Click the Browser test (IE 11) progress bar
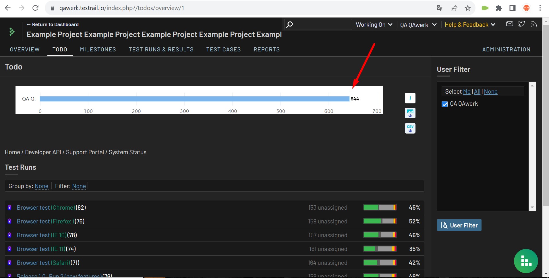This screenshot has width=549, height=278. 380,249
